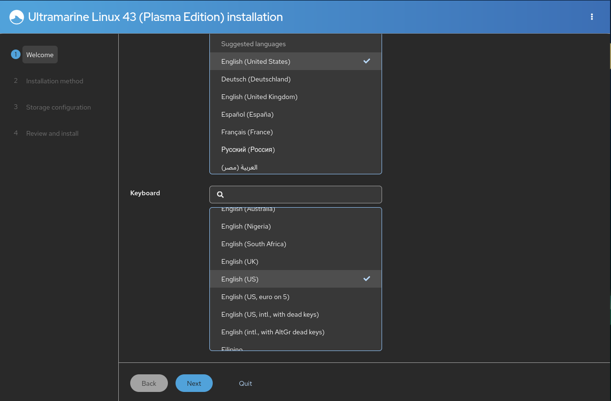Click the magnifier icon in the keyboard search field
Screen dimensions: 611x401
point(220,194)
